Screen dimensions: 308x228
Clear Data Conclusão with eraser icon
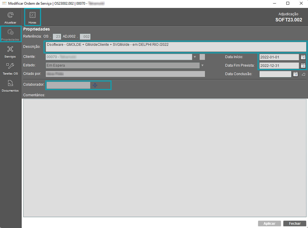(x=304, y=74)
